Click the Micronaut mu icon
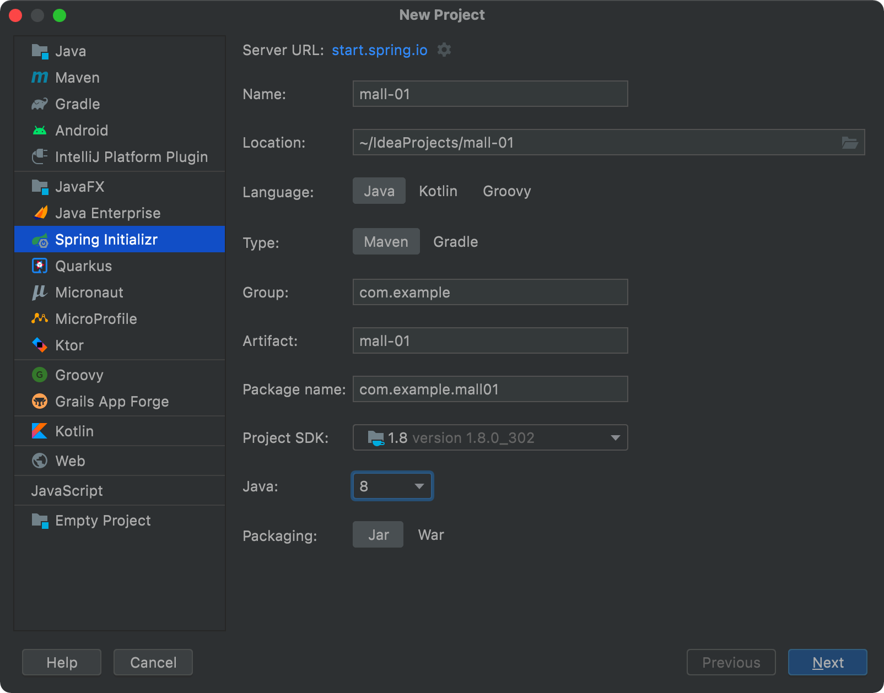This screenshot has width=884, height=693. (40, 293)
